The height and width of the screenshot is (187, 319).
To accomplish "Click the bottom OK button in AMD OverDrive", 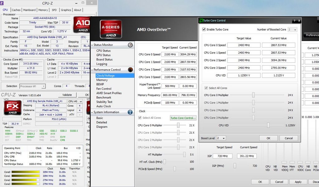I will click(260, 182).
